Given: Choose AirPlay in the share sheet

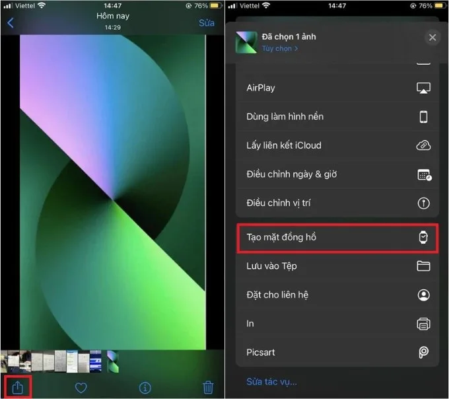Looking at the screenshot, I should 337,88.
